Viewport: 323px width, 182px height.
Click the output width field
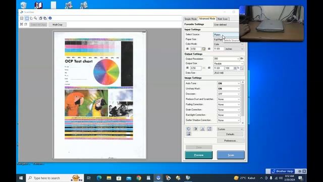pos(195,68)
